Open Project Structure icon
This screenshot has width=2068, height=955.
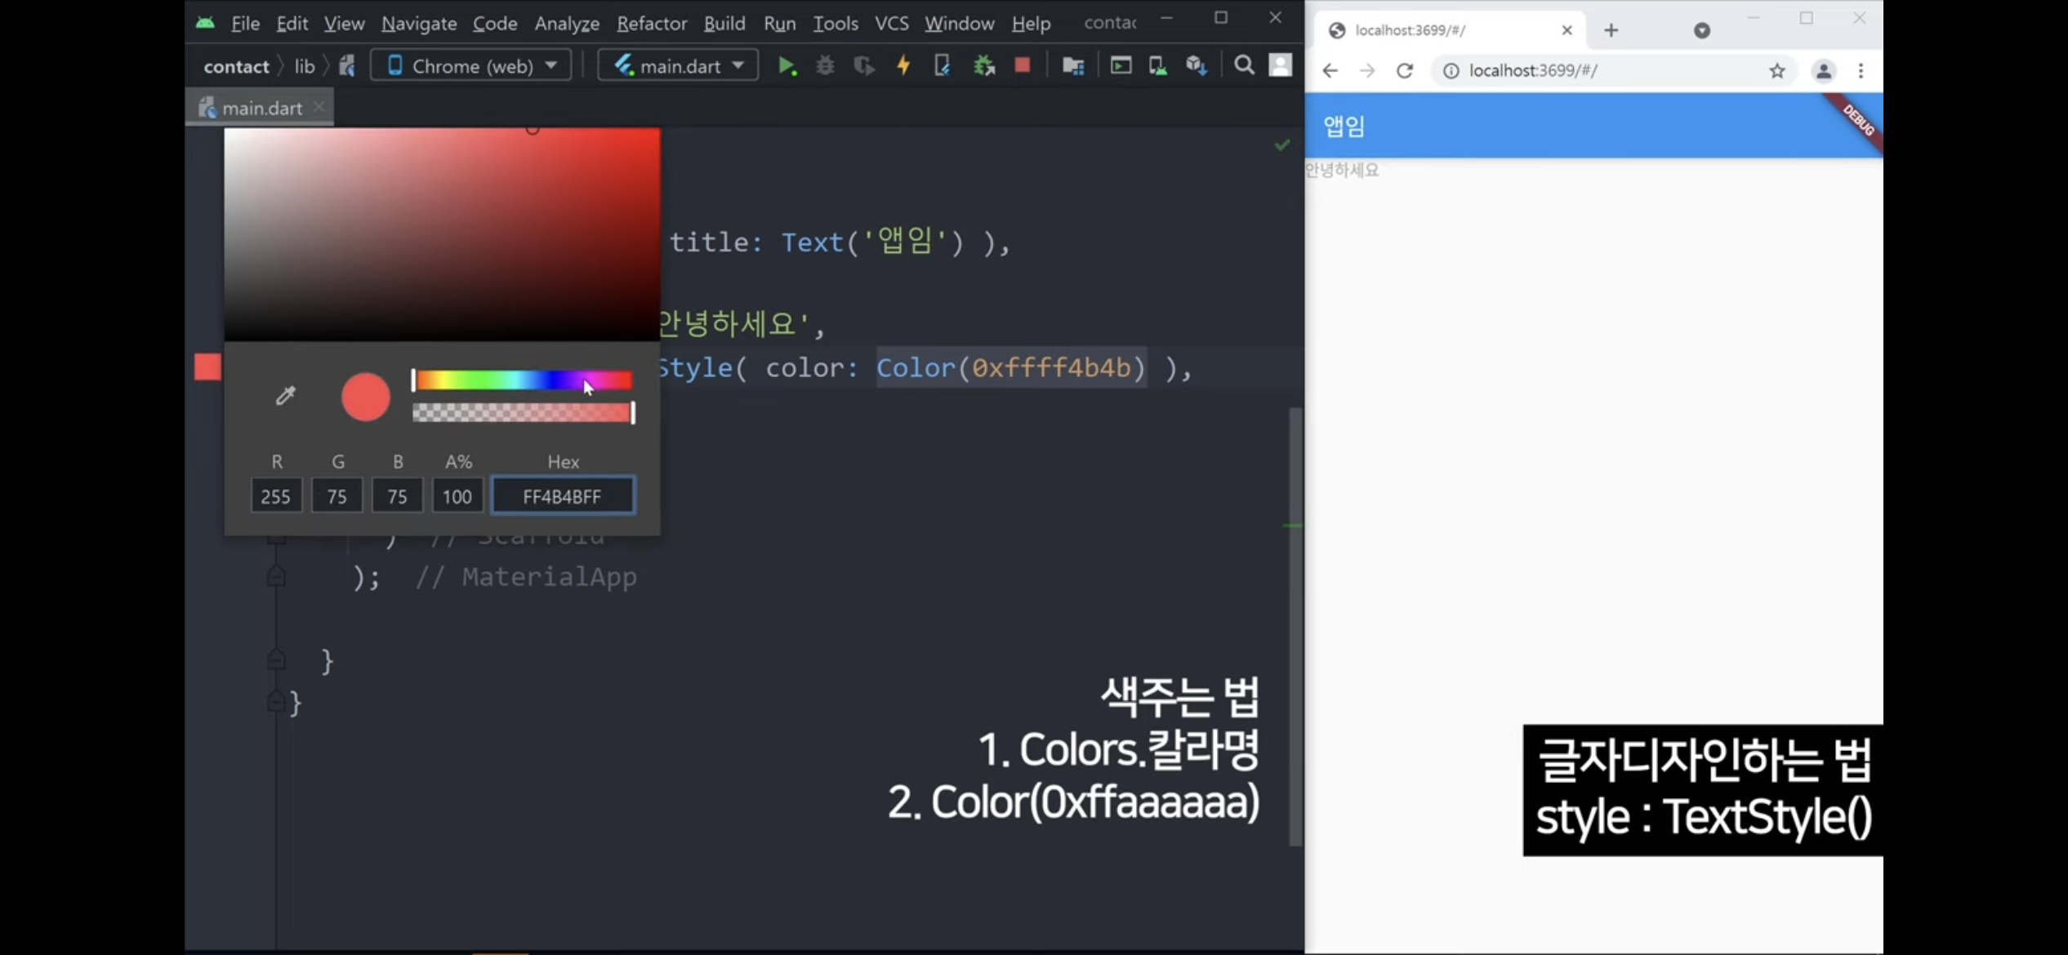tap(1073, 66)
